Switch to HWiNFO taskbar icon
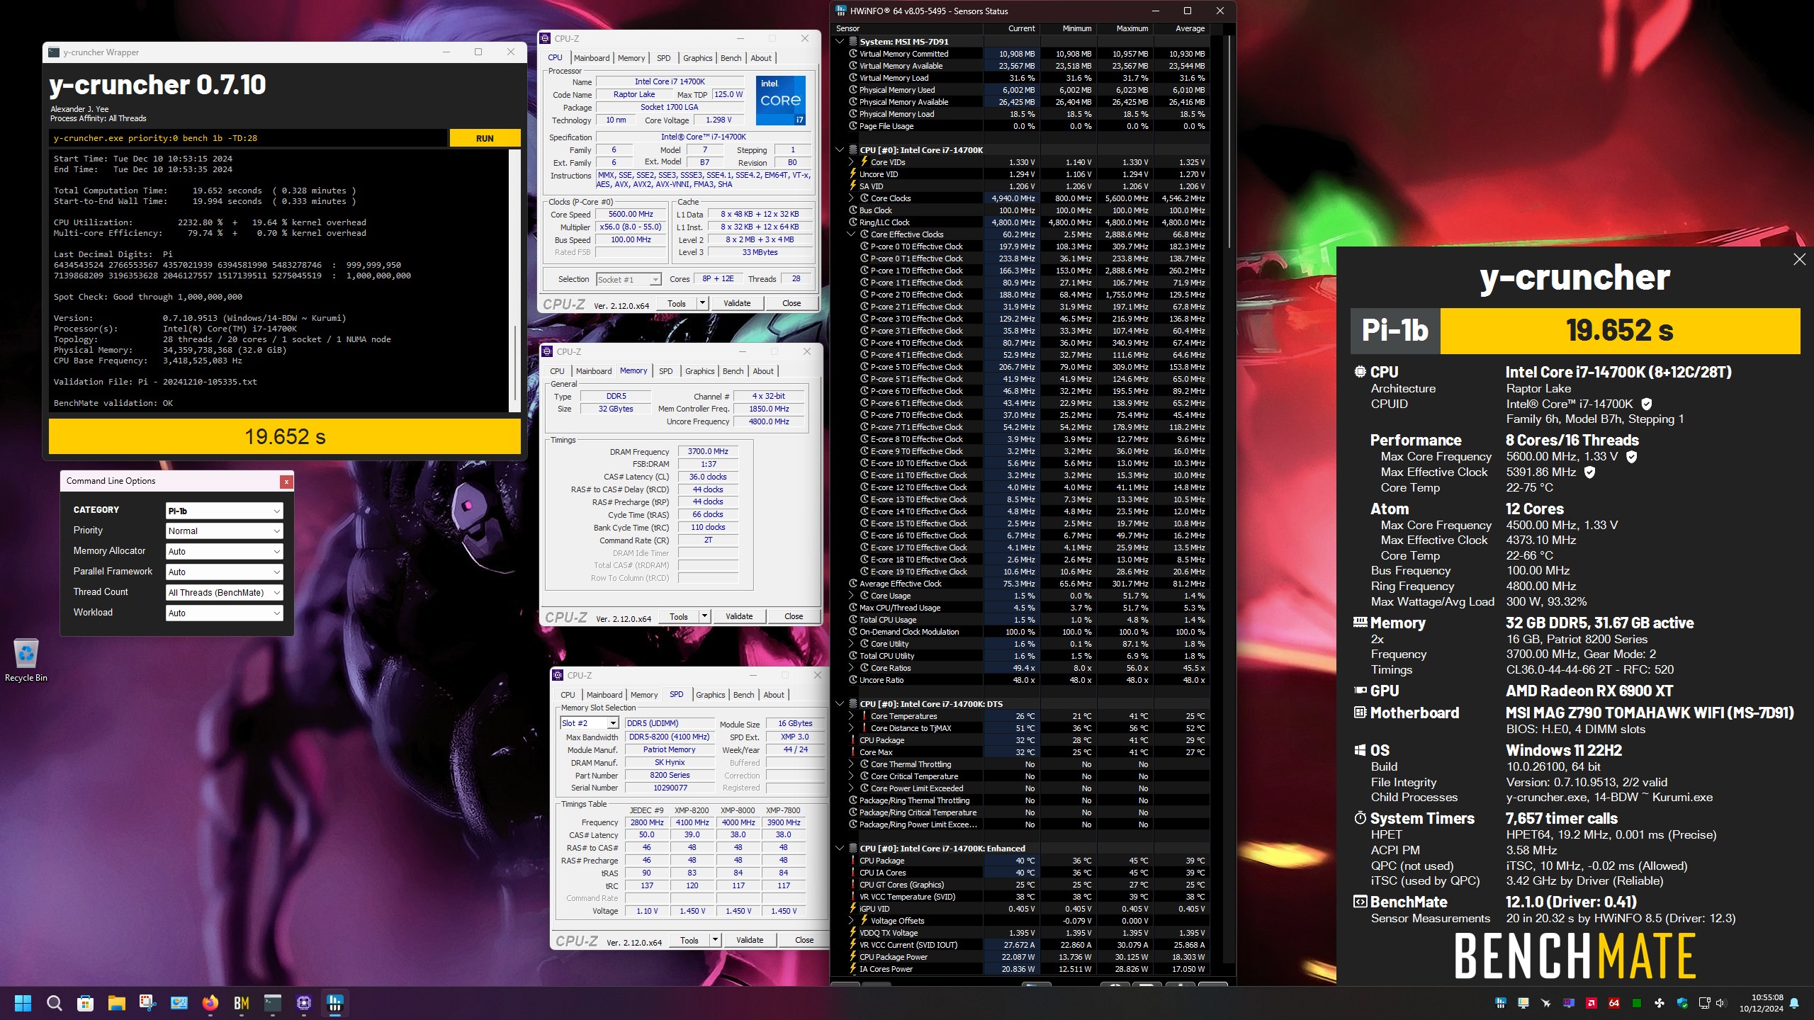This screenshot has height=1020, width=1814. 334,1003
